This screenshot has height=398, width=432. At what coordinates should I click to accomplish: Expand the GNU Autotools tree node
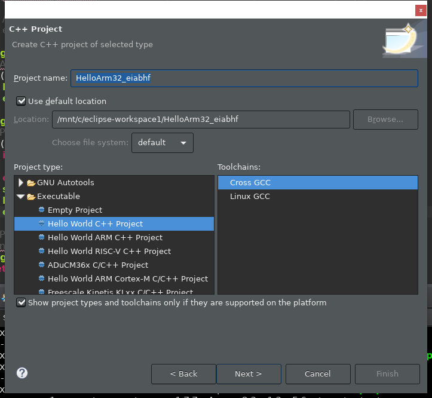[22, 183]
